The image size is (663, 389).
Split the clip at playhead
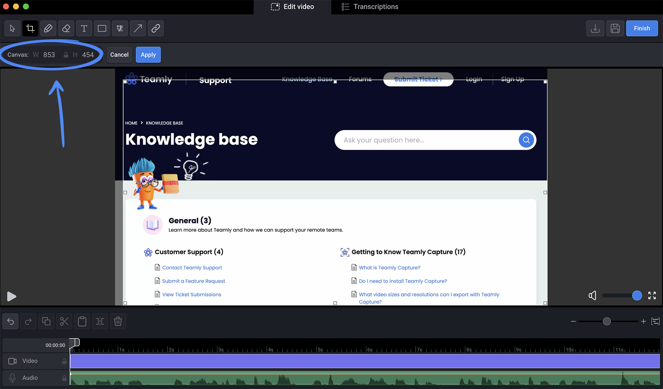tap(100, 321)
